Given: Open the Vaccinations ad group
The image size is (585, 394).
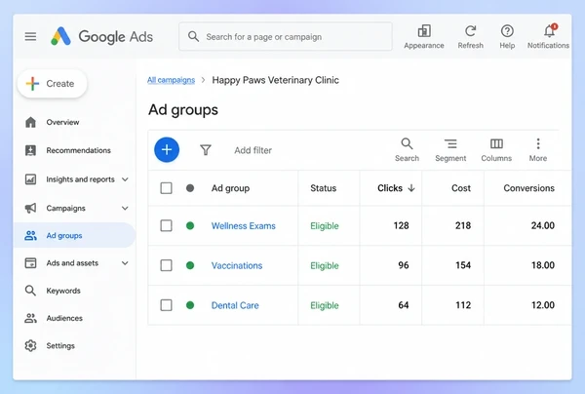Looking at the screenshot, I should click(237, 265).
